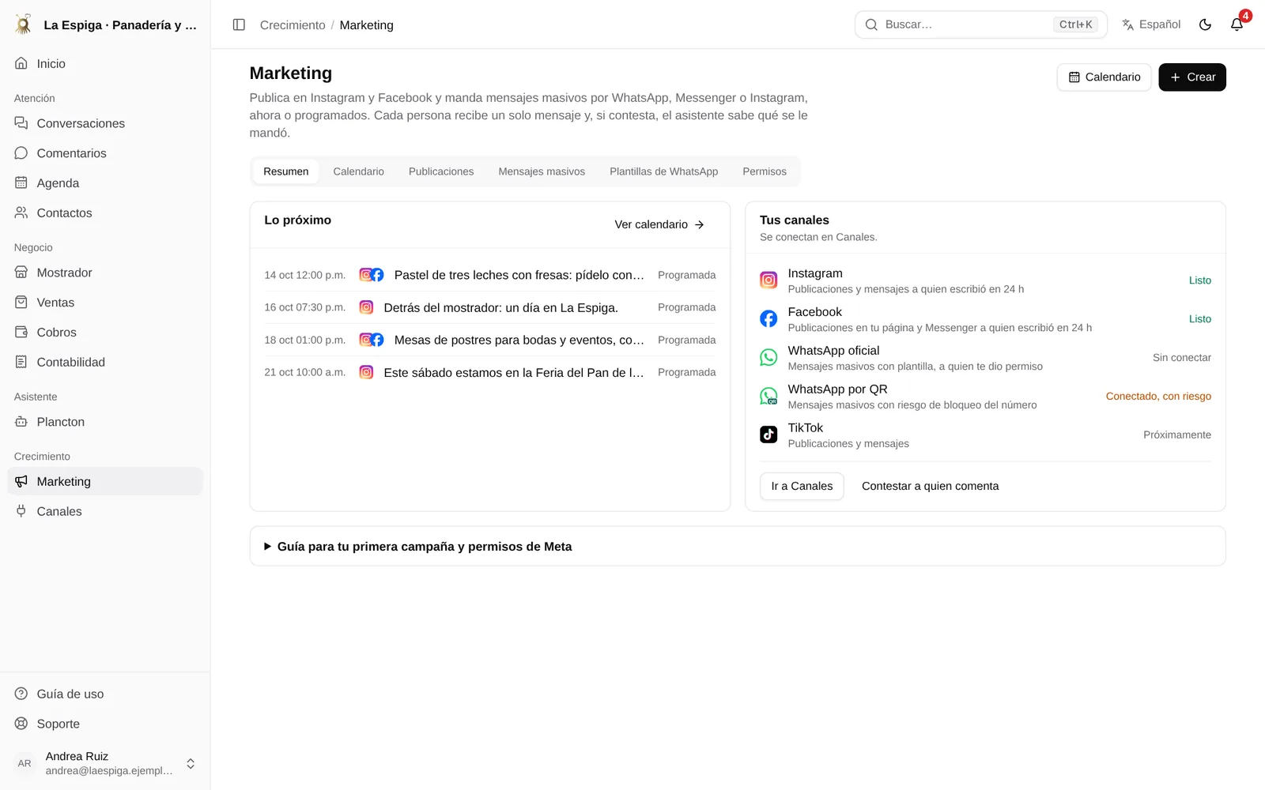Screen dimensions: 1265x790
Task: Open Guía de uso
Action: (x=105, y=694)
